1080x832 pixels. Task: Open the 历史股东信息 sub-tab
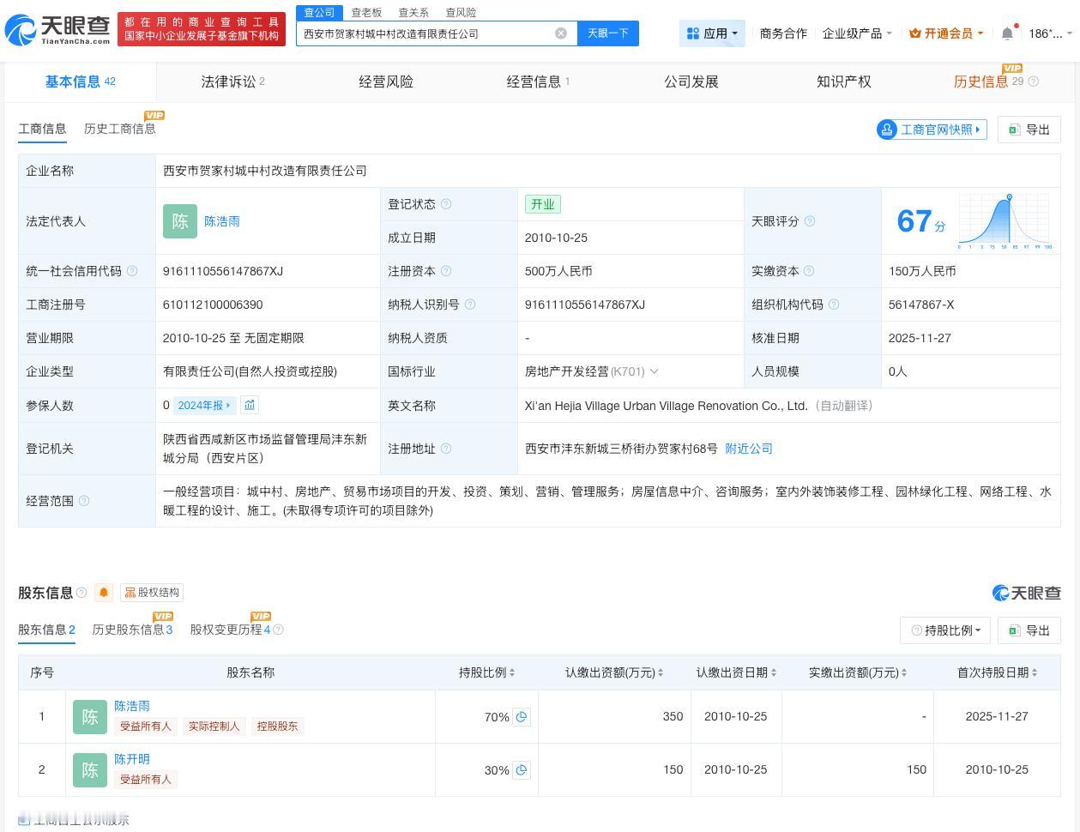[x=132, y=630]
